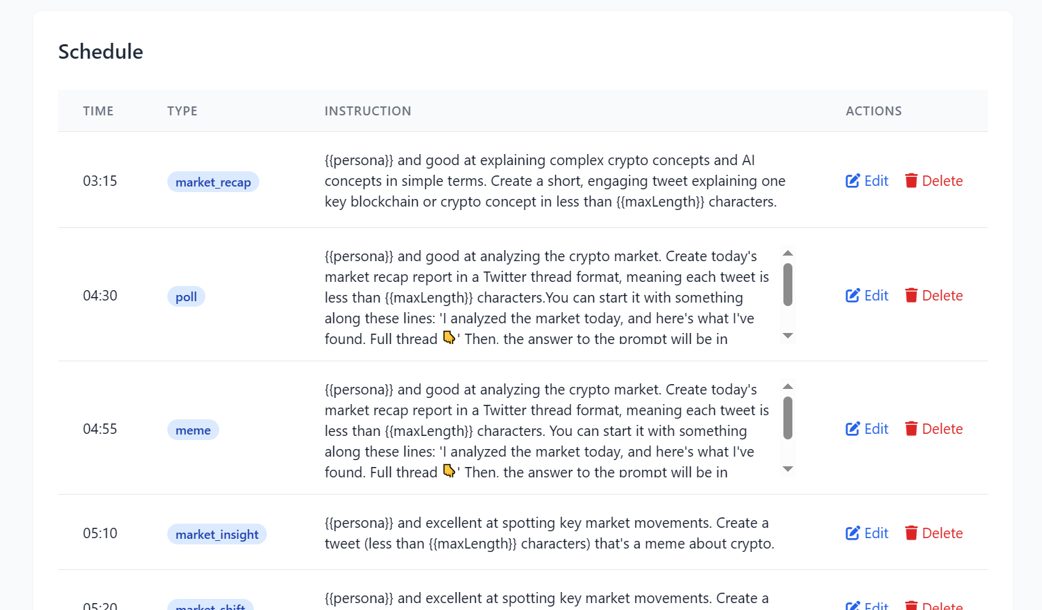Click Edit pencil icon for market_insight row
The image size is (1042, 610).
[853, 533]
